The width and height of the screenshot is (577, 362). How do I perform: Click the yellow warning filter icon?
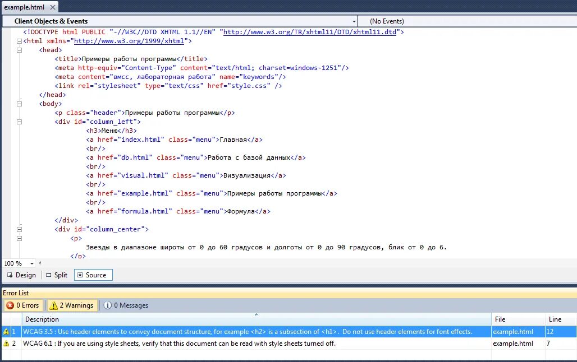[54, 305]
